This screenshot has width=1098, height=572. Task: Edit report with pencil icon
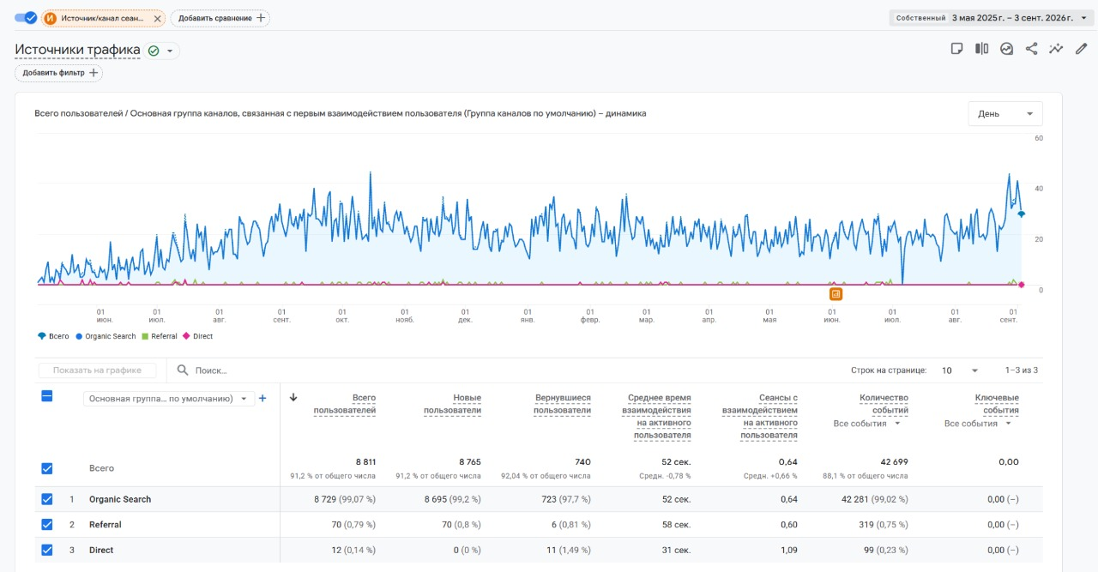(1082, 49)
